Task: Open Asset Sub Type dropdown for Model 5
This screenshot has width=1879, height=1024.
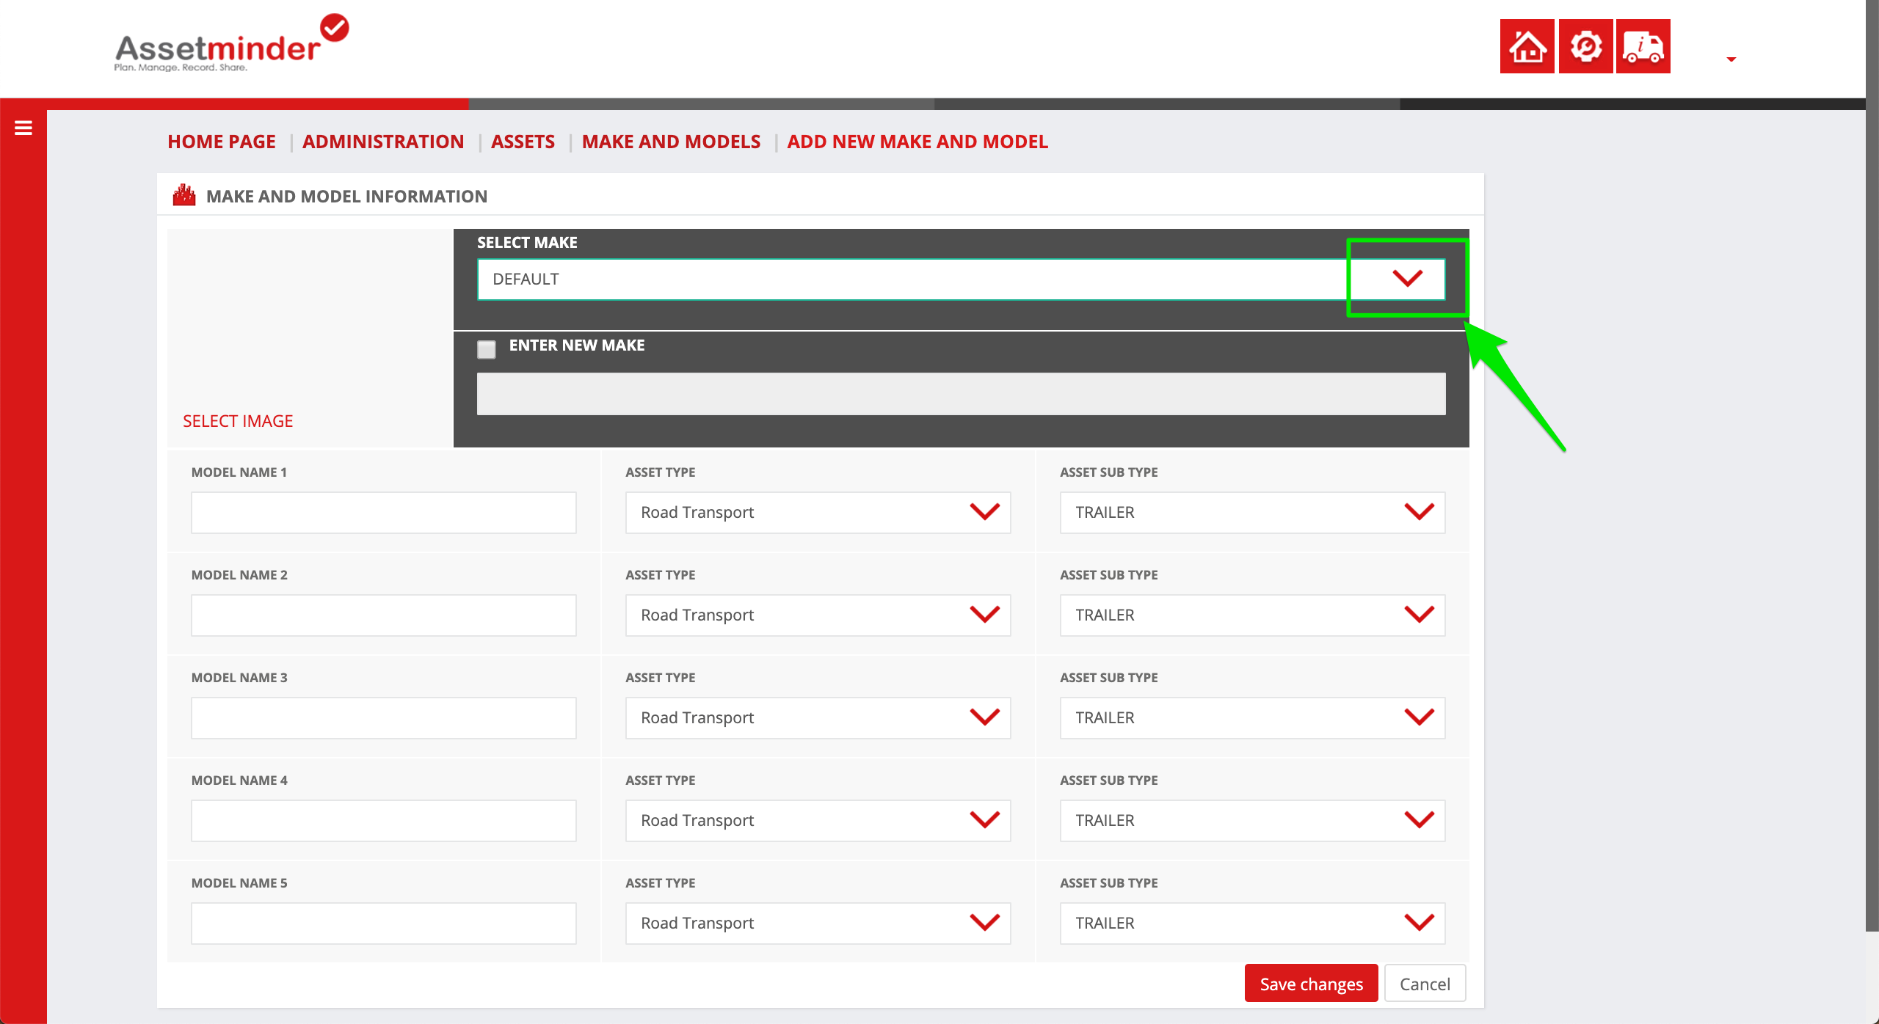Action: point(1252,923)
